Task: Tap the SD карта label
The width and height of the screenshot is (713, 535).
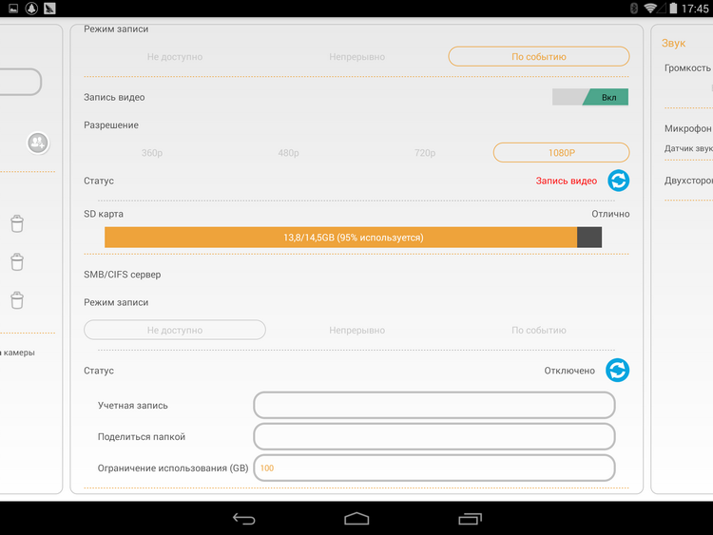Action: 104,214
